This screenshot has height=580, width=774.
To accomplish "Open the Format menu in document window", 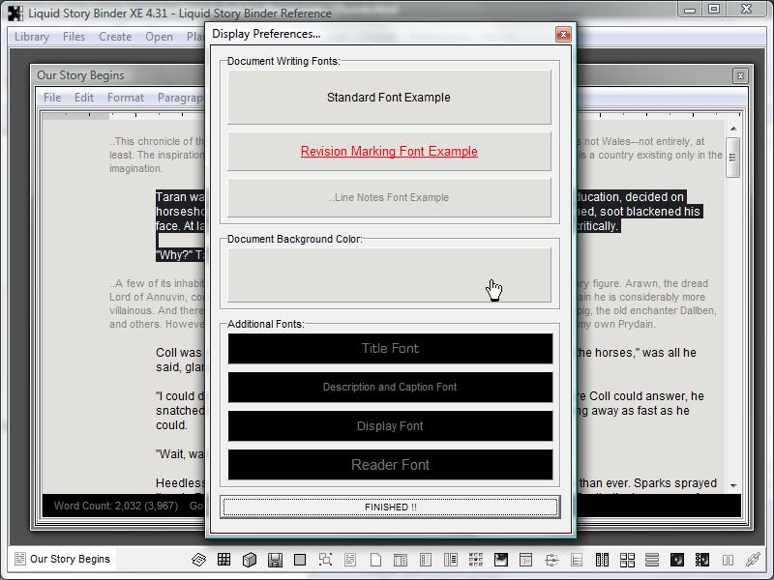I will point(125,98).
